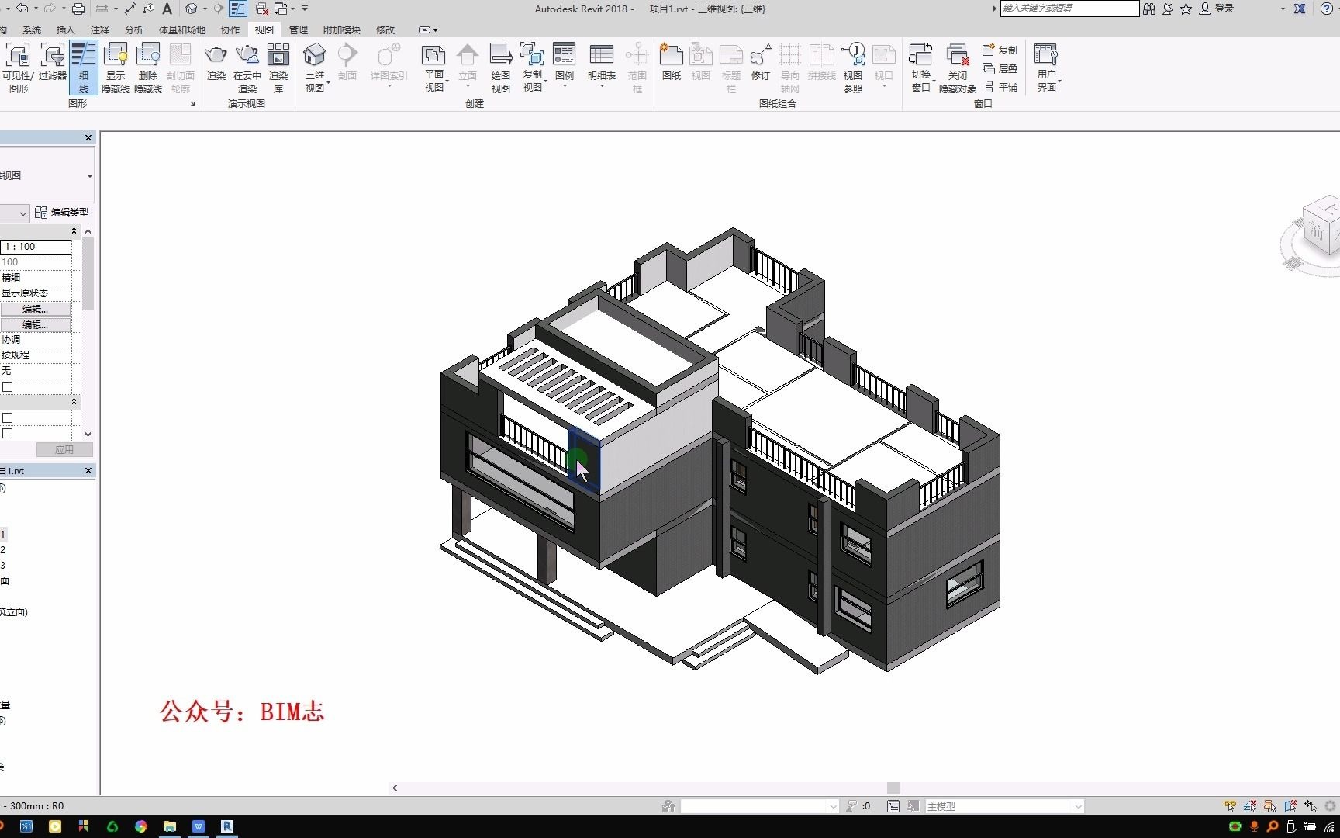
Task: Click the Undo arrow in quick access toolbar
Action: click(22, 9)
